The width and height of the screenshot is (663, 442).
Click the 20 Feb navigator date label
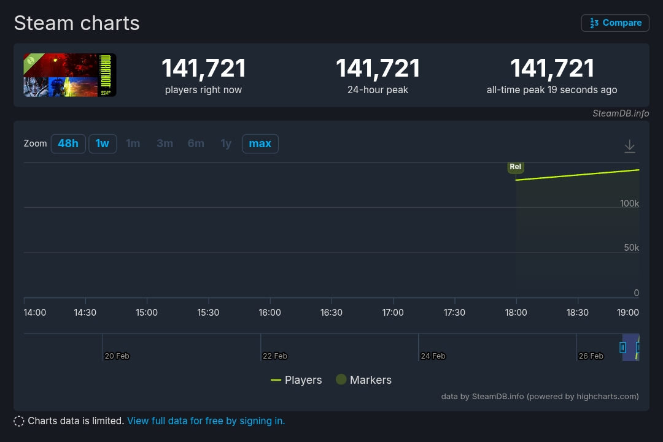click(x=117, y=356)
